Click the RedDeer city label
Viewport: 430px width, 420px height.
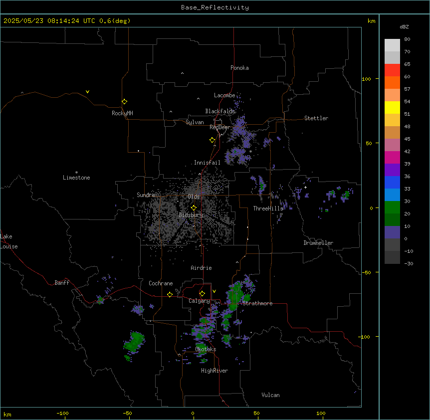tap(219, 127)
